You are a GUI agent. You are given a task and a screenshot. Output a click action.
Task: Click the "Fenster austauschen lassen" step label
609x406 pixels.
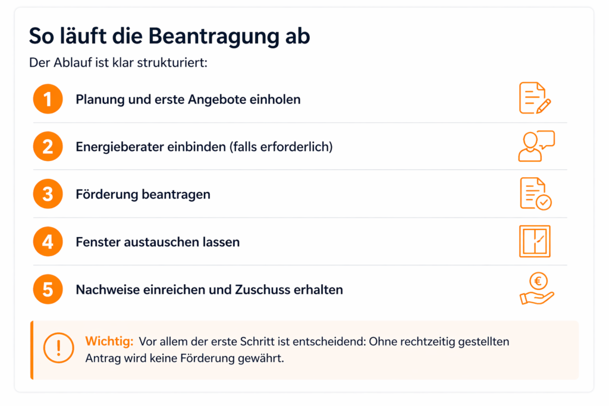[158, 243]
